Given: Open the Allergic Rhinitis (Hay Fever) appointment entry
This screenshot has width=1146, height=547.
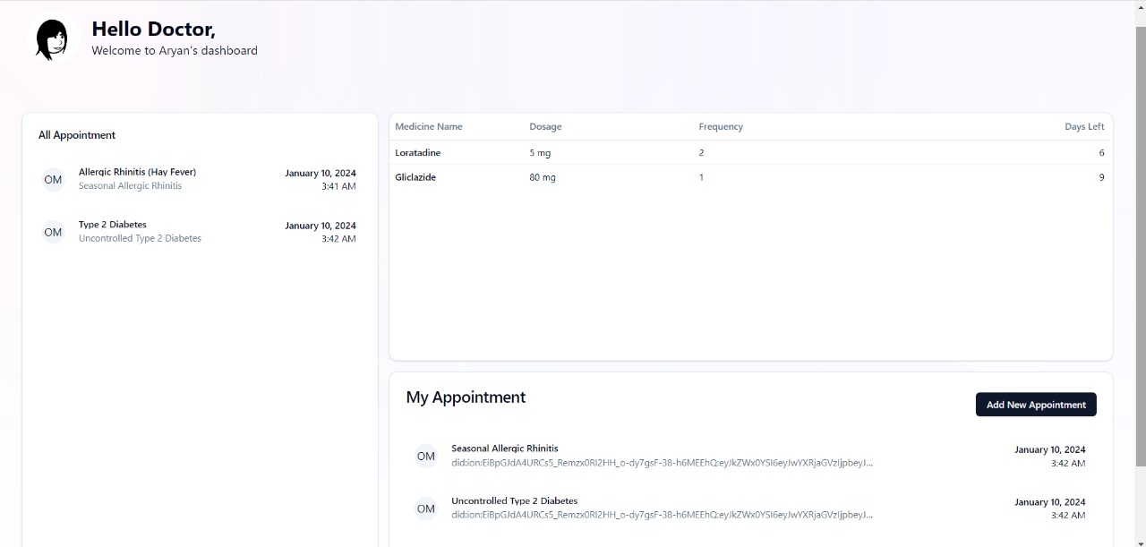Looking at the screenshot, I should (136, 172).
